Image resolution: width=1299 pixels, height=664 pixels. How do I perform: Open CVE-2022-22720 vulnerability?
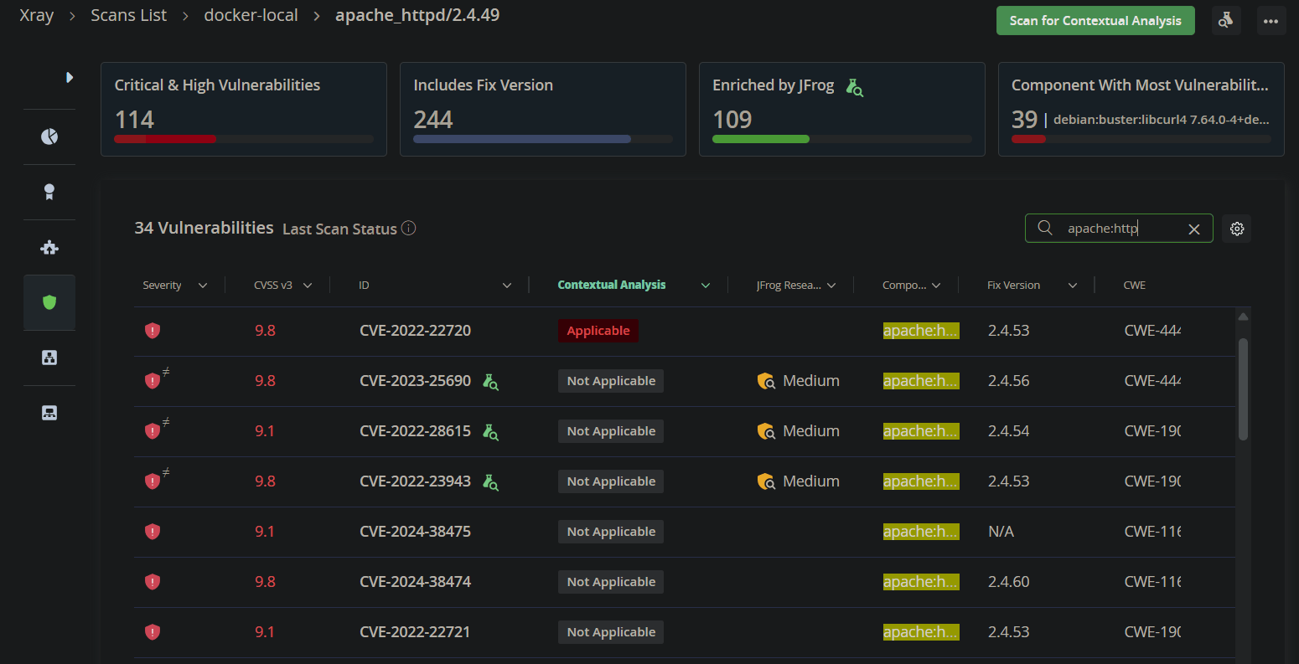click(416, 331)
